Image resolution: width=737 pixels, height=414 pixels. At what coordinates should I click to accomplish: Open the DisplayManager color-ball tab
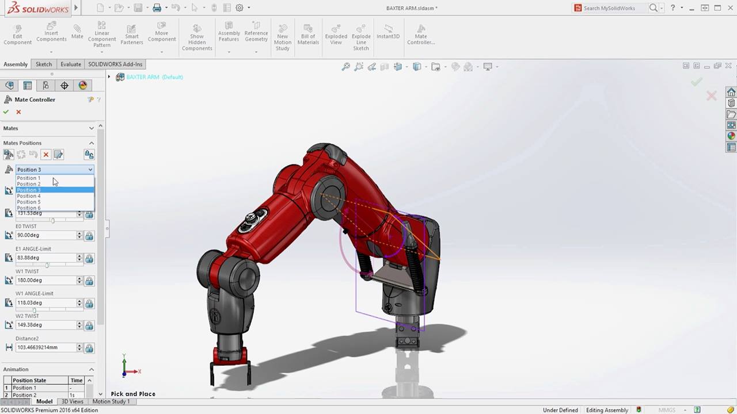click(x=83, y=86)
